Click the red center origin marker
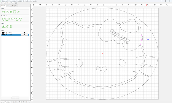The height and width of the screenshot is (103, 172). point(102,53)
